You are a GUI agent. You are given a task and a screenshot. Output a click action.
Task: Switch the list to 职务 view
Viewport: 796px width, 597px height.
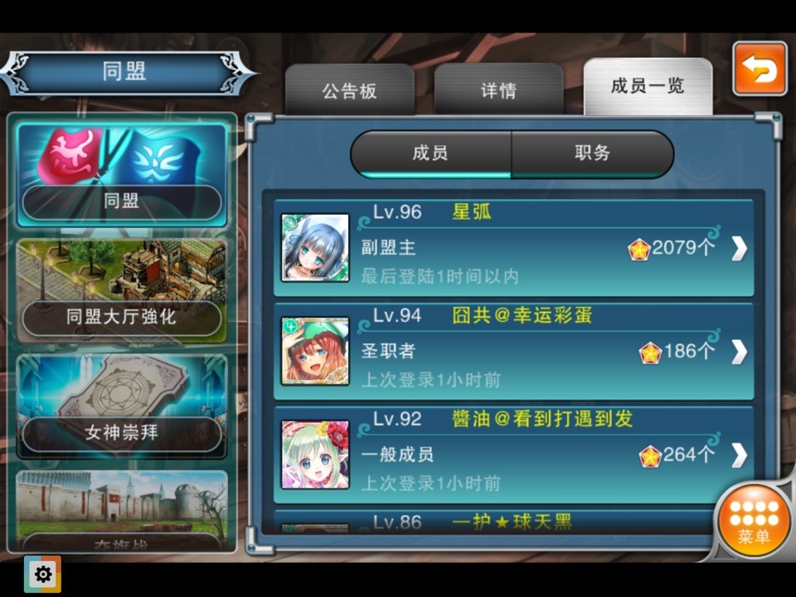coord(592,154)
